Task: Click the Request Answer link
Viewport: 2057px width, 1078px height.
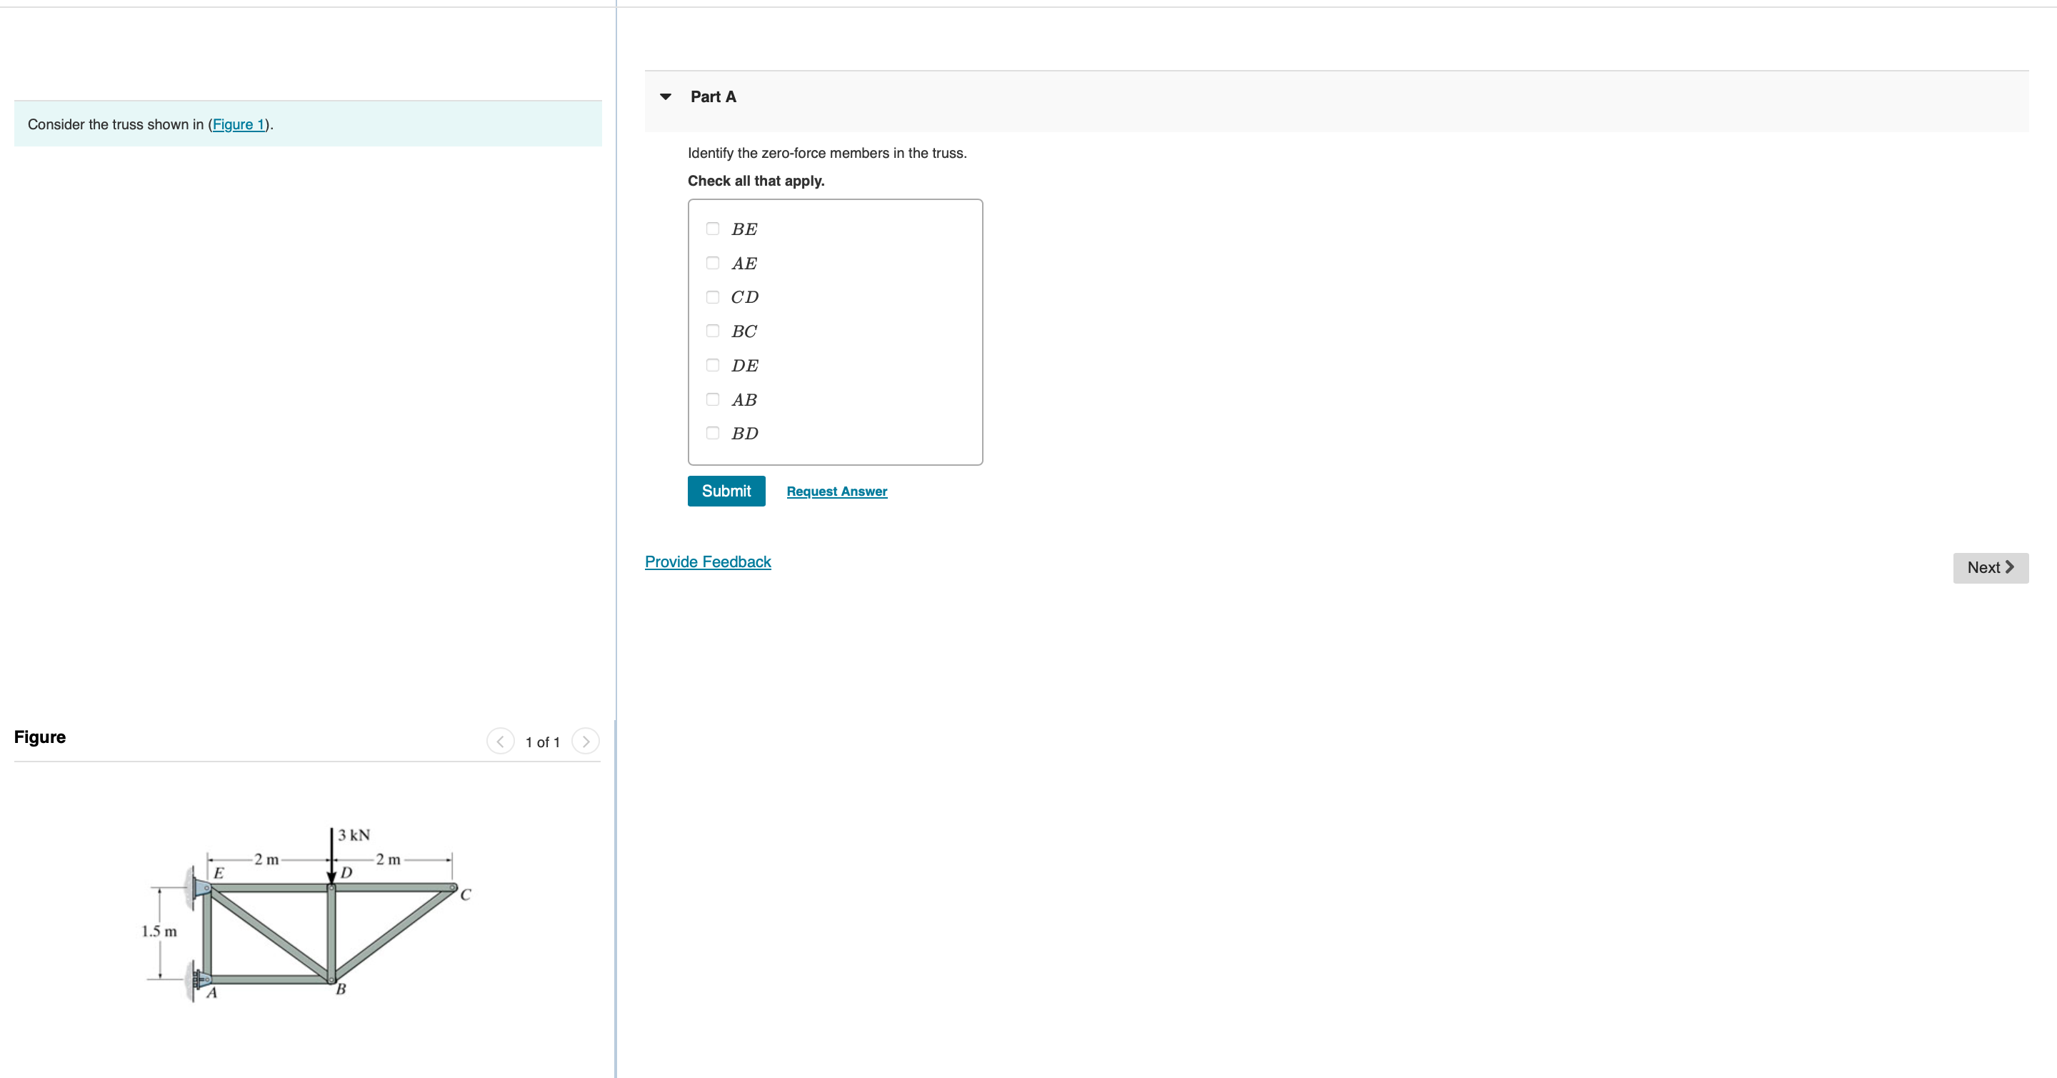Action: pyautogui.click(x=836, y=491)
